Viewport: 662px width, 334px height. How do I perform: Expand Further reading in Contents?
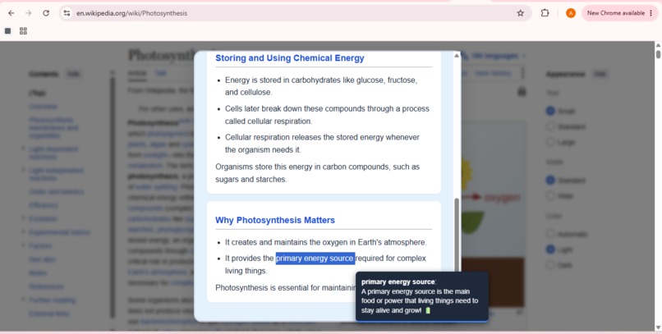tap(23, 300)
